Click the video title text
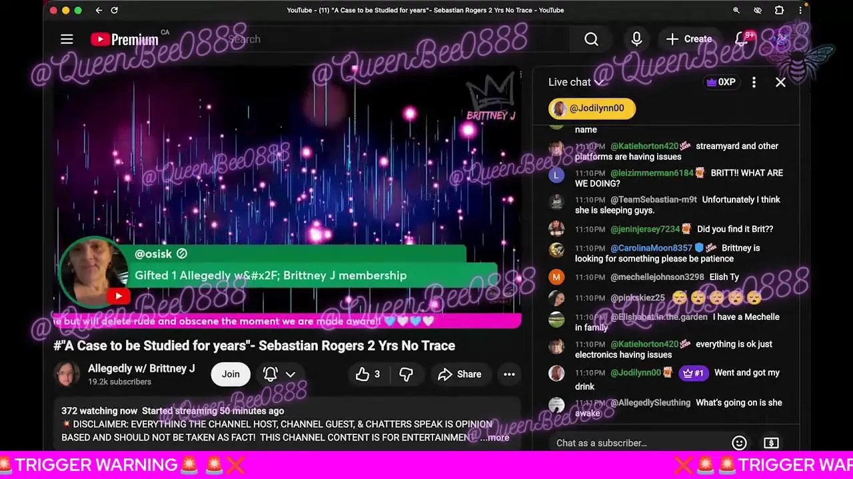 (254, 345)
